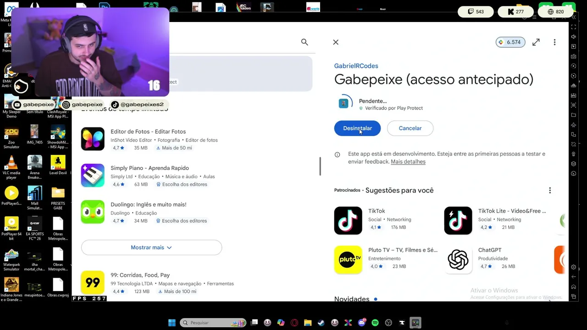Click the Windows Start button

pos(172,323)
